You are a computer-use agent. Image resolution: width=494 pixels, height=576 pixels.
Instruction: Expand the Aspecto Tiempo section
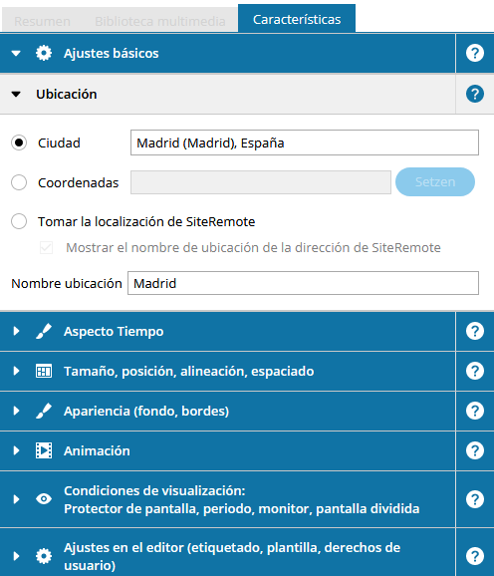point(16,331)
